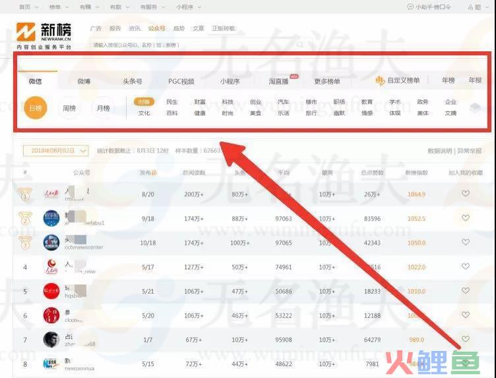The image size is (496, 378).
Task: Select the 日榜 daily ranking button
Action: click(36, 108)
